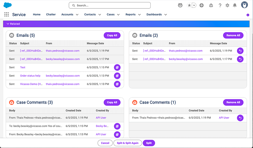Open the Order status help subject link

click(x=30, y=76)
